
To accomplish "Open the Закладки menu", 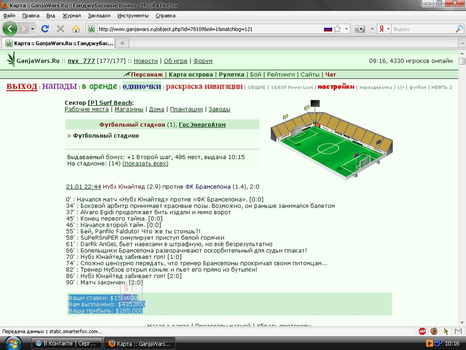I will tap(99, 16).
